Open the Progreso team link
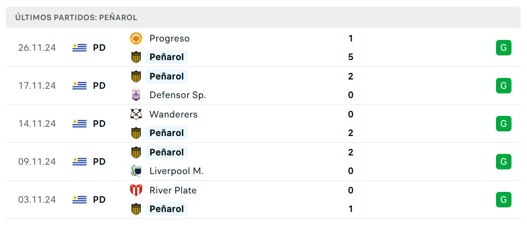527x226 pixels. (x=169, y=38)
